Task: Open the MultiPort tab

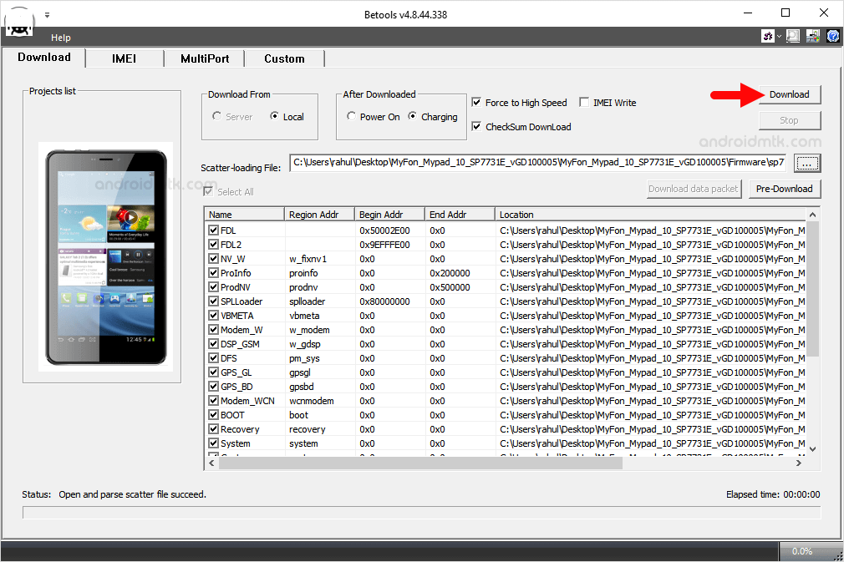Action: point(204,58)
